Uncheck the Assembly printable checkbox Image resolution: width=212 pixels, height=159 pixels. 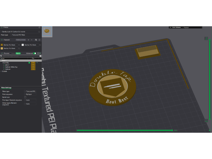(29, 63)
